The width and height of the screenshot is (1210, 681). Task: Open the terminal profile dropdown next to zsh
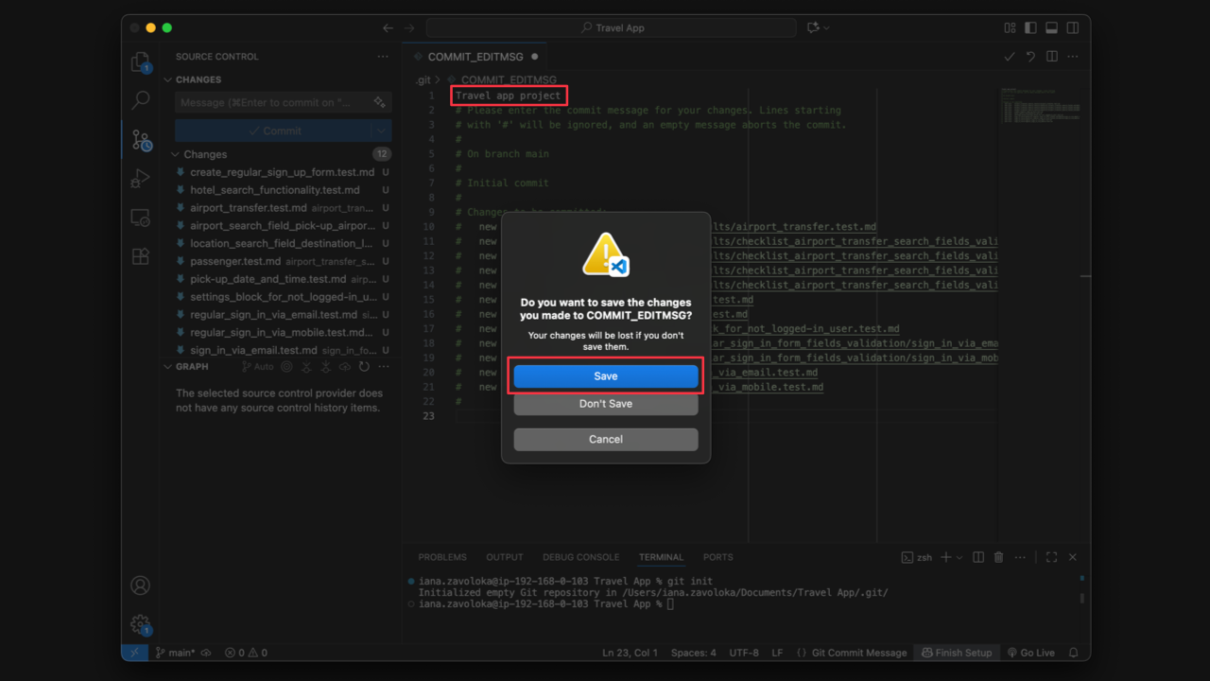(959, 557)
